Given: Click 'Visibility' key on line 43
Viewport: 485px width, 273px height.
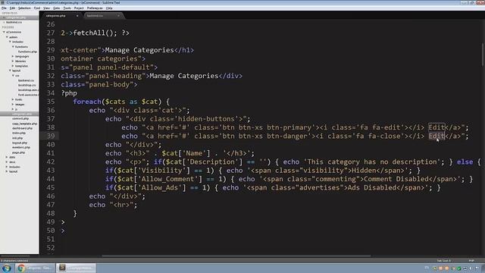Looking at the screenshot, I should (161, 171).
